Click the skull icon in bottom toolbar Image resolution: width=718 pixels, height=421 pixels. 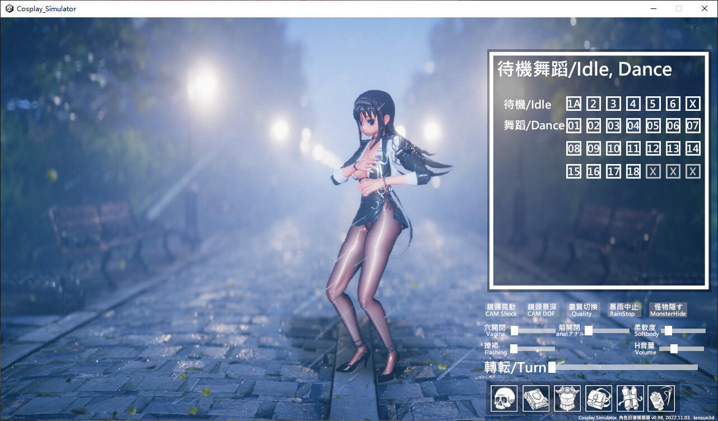[x=504, y=399]
